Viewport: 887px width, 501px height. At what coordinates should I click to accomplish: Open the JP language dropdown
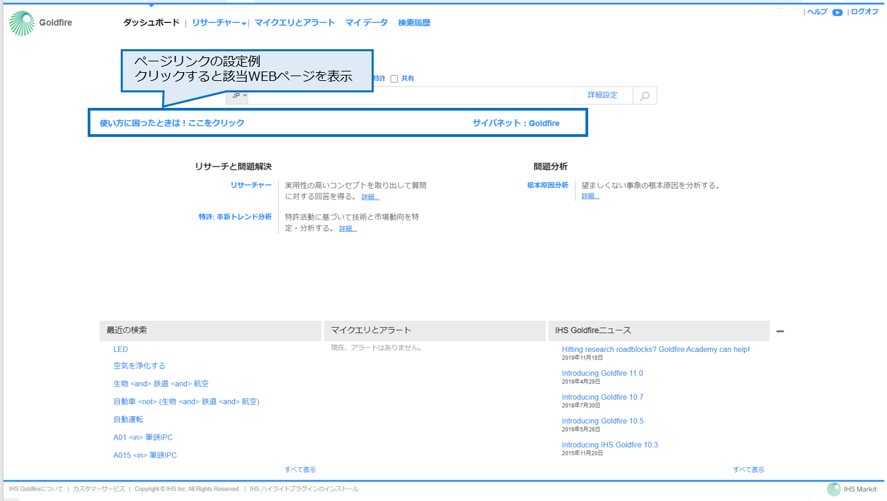(237, 96)
